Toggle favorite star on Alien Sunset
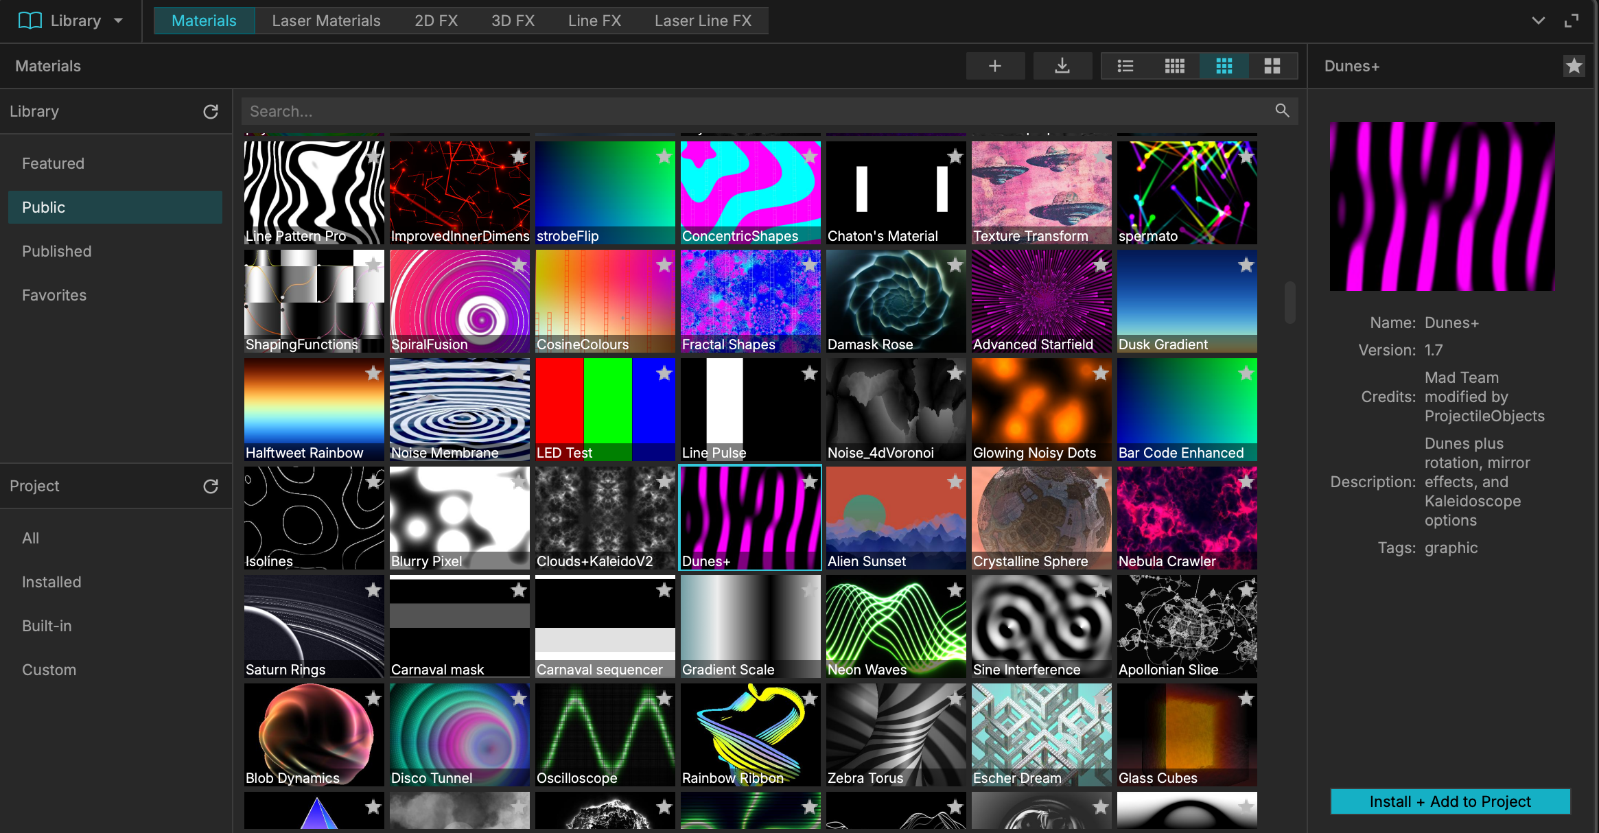Viewport: 1599px width, 833px height. [x=955, y=482]
